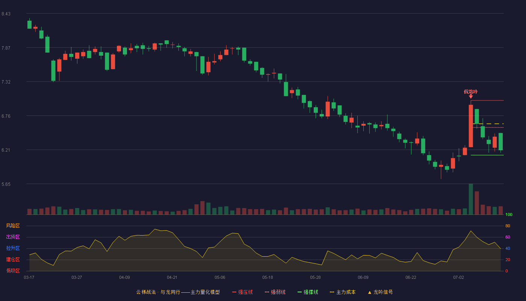Click the 04-09 date label
Viewport: 526px width, 301px height.
(124, 277)
